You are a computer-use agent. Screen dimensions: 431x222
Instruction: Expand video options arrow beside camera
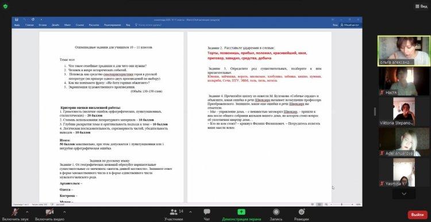point(64,212)
